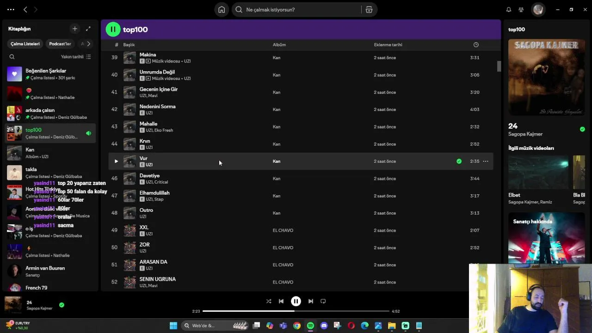Open the Browse icon in the search bar
Screen dimensions: 592x333
369,10
